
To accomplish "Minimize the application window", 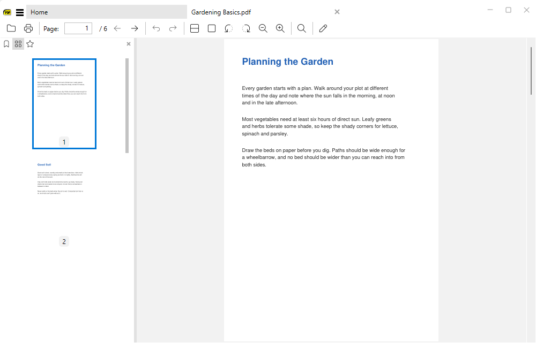I will (x=490, y=10).
